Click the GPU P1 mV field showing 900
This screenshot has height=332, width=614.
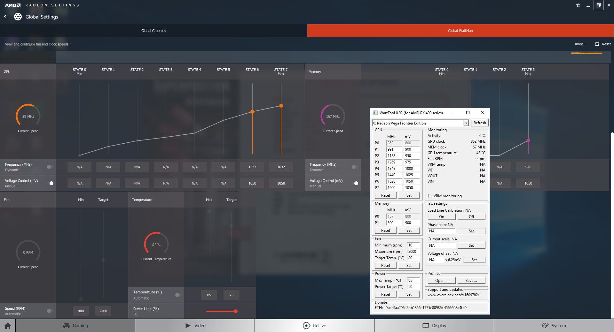pos(412,149)
